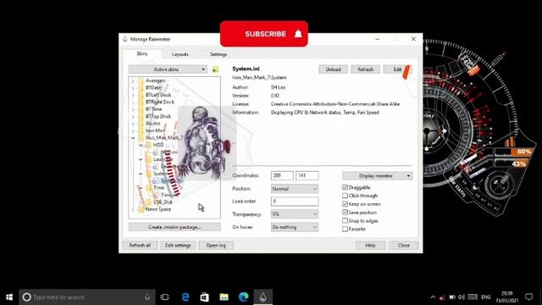Open the Display monitor dropdown
This screenshot has width=542, height=305.
[377, 175]
